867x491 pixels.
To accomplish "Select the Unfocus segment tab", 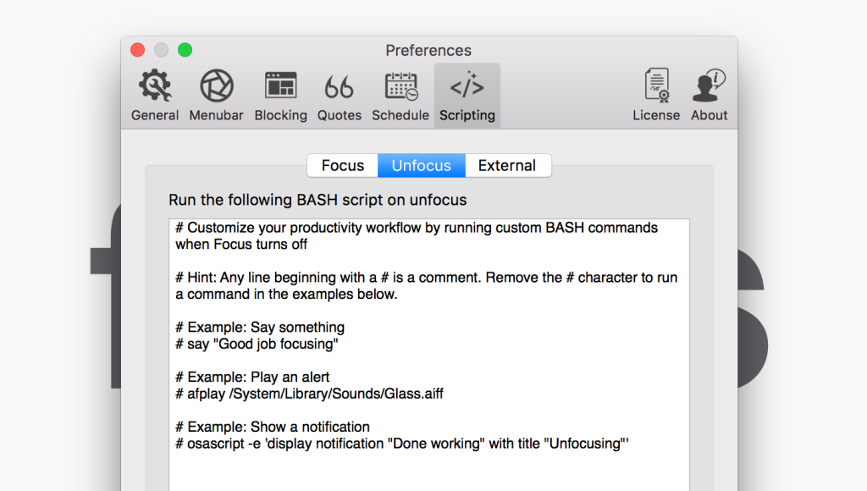I will 422,165.
